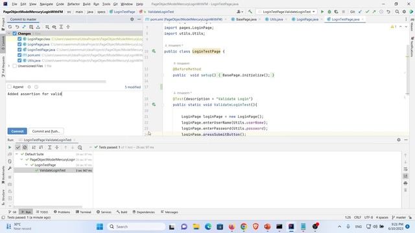415x233 pixels.
Task: Open Chrome from the Windows taskbar
Action: tap(244, 227)
